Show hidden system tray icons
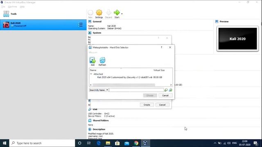Screen dimensions: 262x147 point(215,143)
